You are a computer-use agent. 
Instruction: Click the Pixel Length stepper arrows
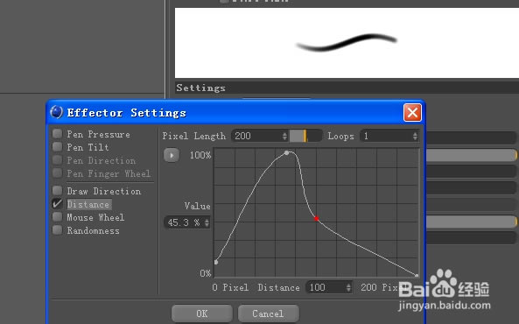(x=284, y=136)
